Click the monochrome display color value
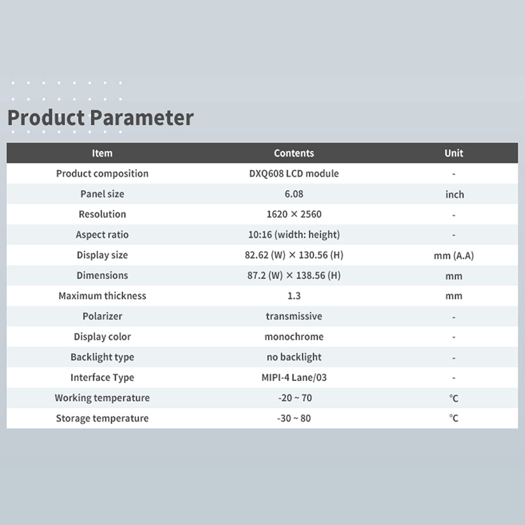Viewport: 525px width, 525px height. click(x=294, y=337)
